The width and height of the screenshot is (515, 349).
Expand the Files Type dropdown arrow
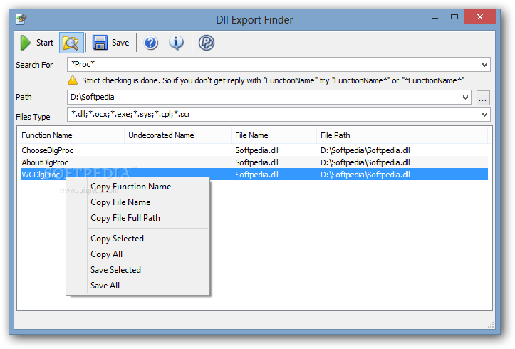point(484,114)
